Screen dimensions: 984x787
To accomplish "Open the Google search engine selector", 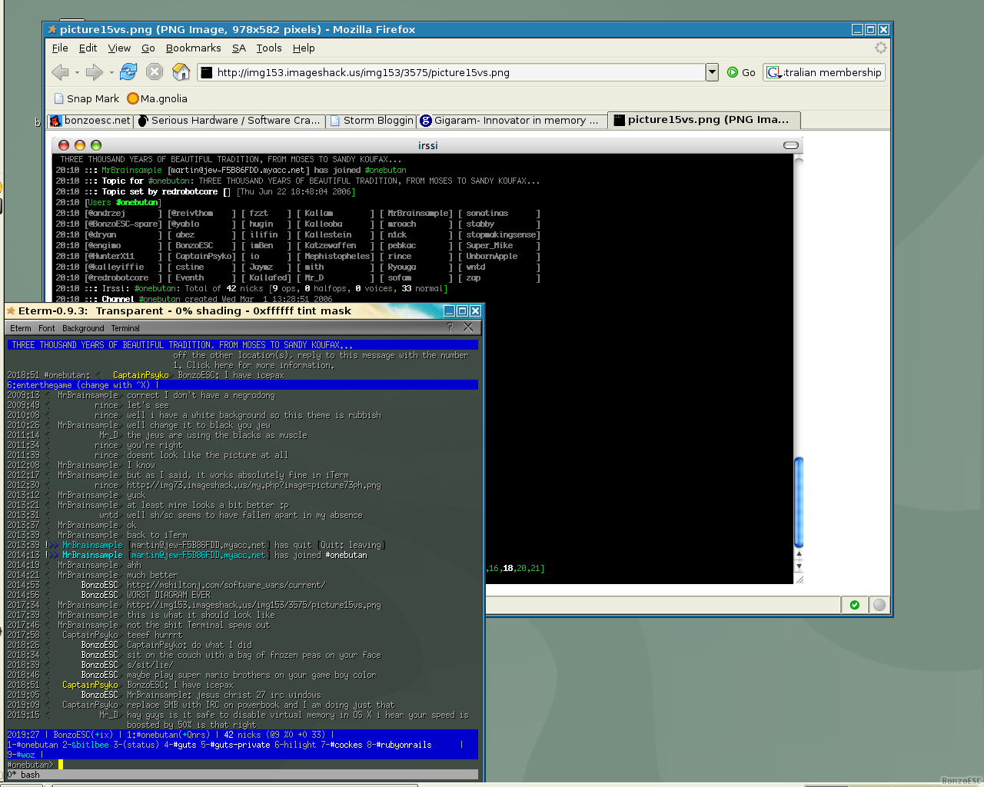I will (774, 72).
